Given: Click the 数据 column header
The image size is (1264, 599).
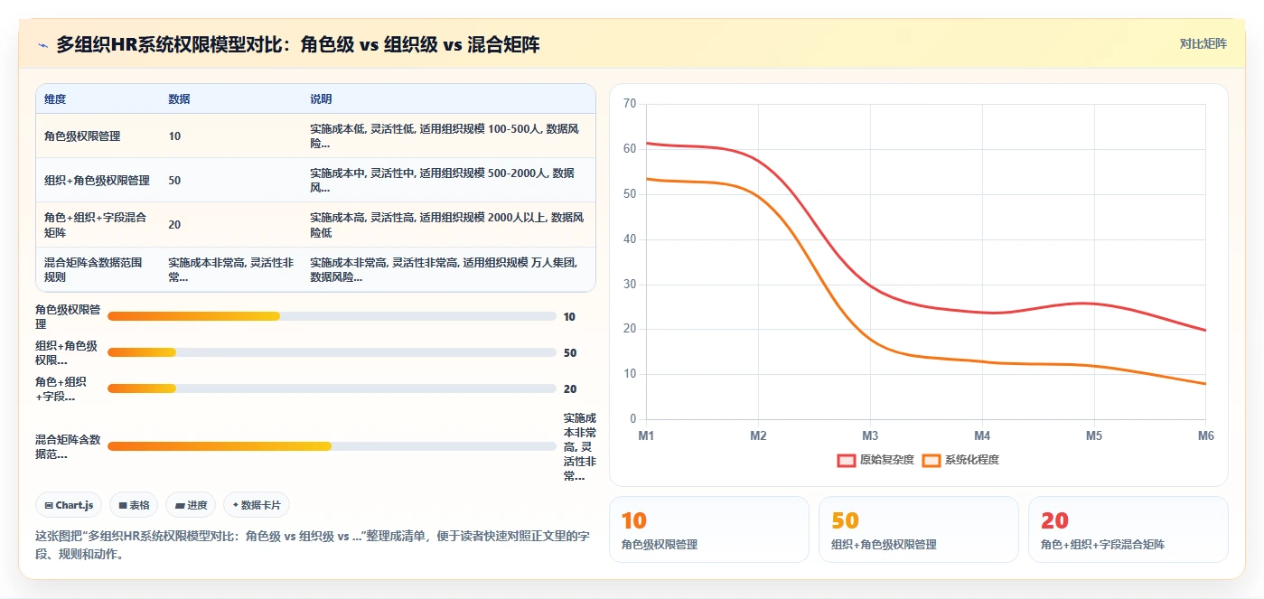Looking at the screenshot, I should [179, 99].
